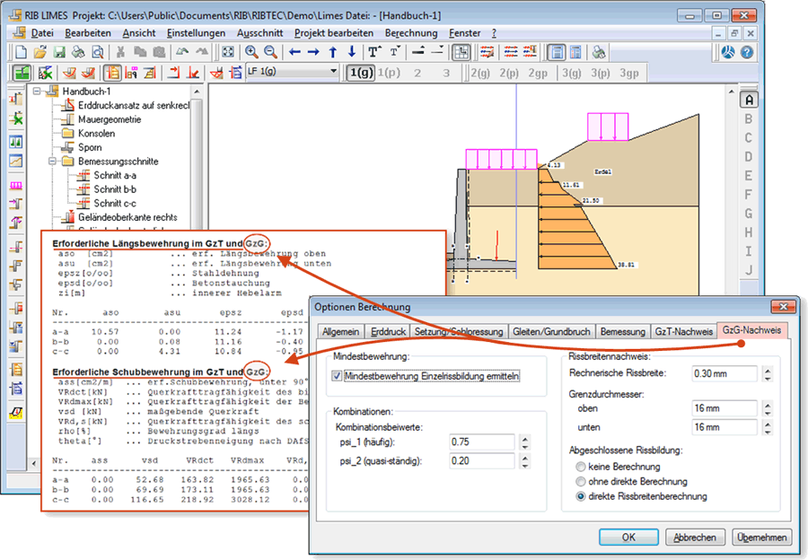The width and height of the screenshot is (808, 560).
Task: Click the printer icon in right toolbar
Action: (x=599, y=52)
